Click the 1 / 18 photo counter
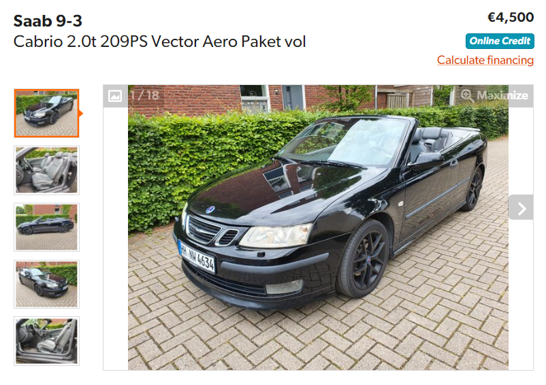Screen dimensions: 546x385 pyautogui.click(x=144, y=95)
